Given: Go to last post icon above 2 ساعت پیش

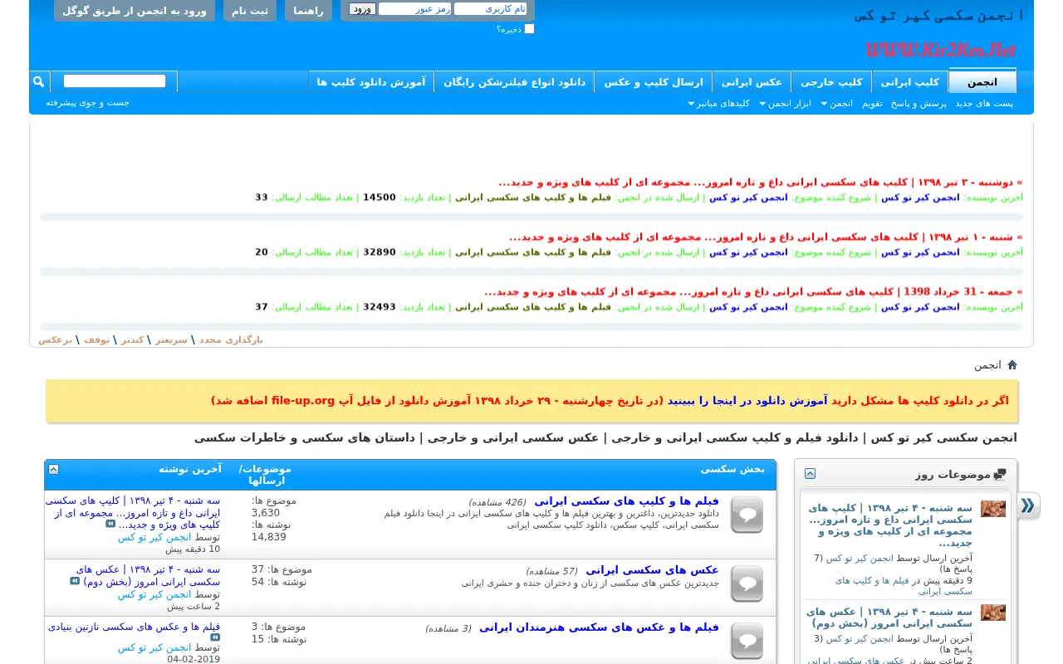Looking at the screenshot, I should pyautogui.click(x=75, y=581).
